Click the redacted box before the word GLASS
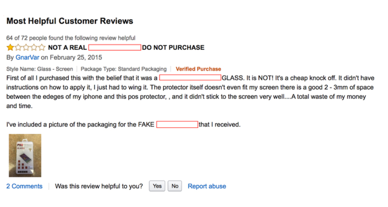 pos(190,78)
